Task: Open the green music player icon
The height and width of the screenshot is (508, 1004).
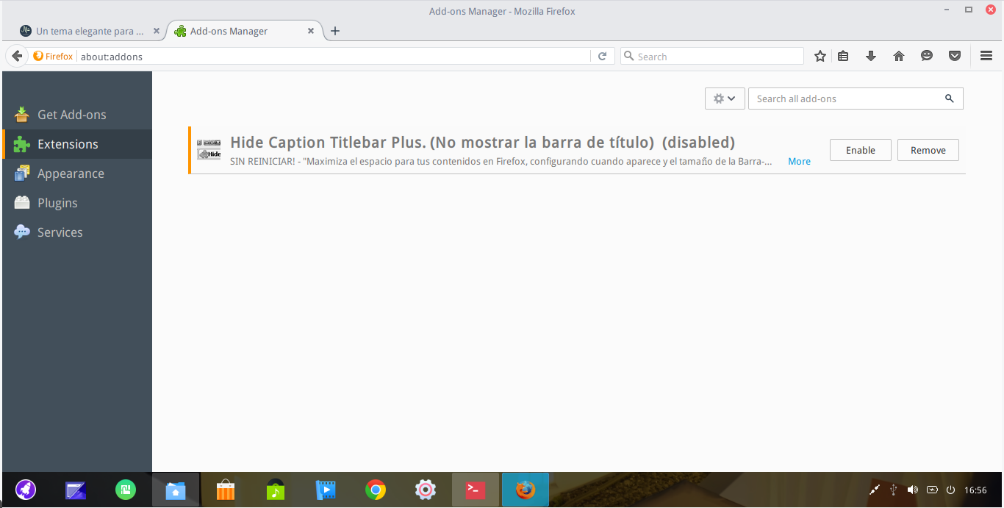Action: tap(276, 490)
